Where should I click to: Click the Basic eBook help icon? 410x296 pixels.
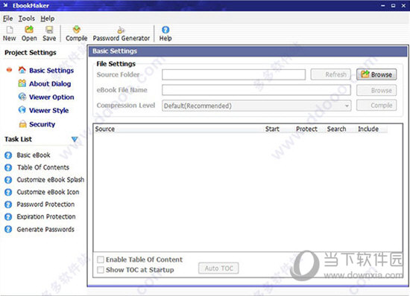8,155
